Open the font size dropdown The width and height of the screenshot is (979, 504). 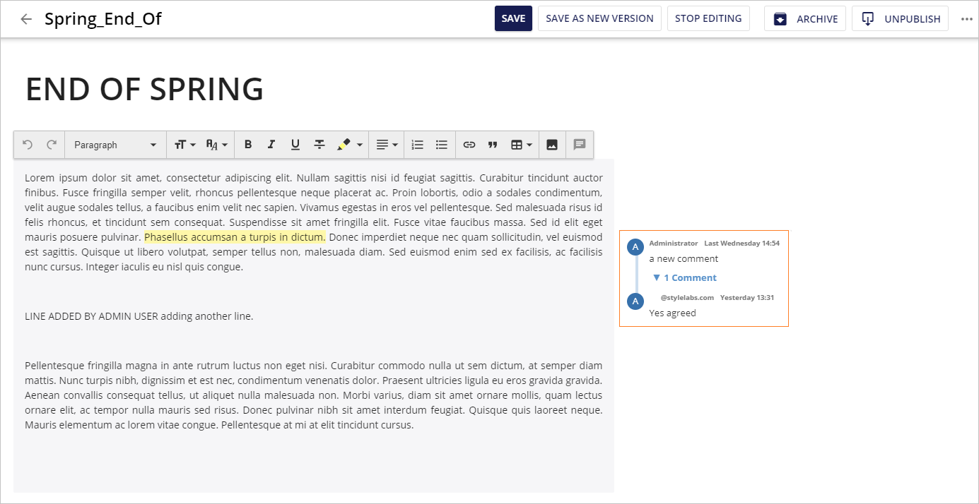tap(184, 145)
